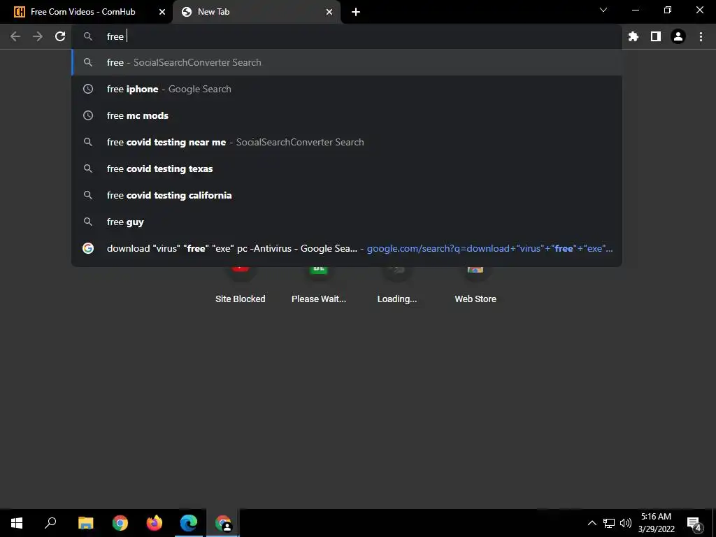Image resolution: width=716 pixels, height=537 pixels.
Task: Open the clock showing 5:16 AM
Action: point(656,523)
